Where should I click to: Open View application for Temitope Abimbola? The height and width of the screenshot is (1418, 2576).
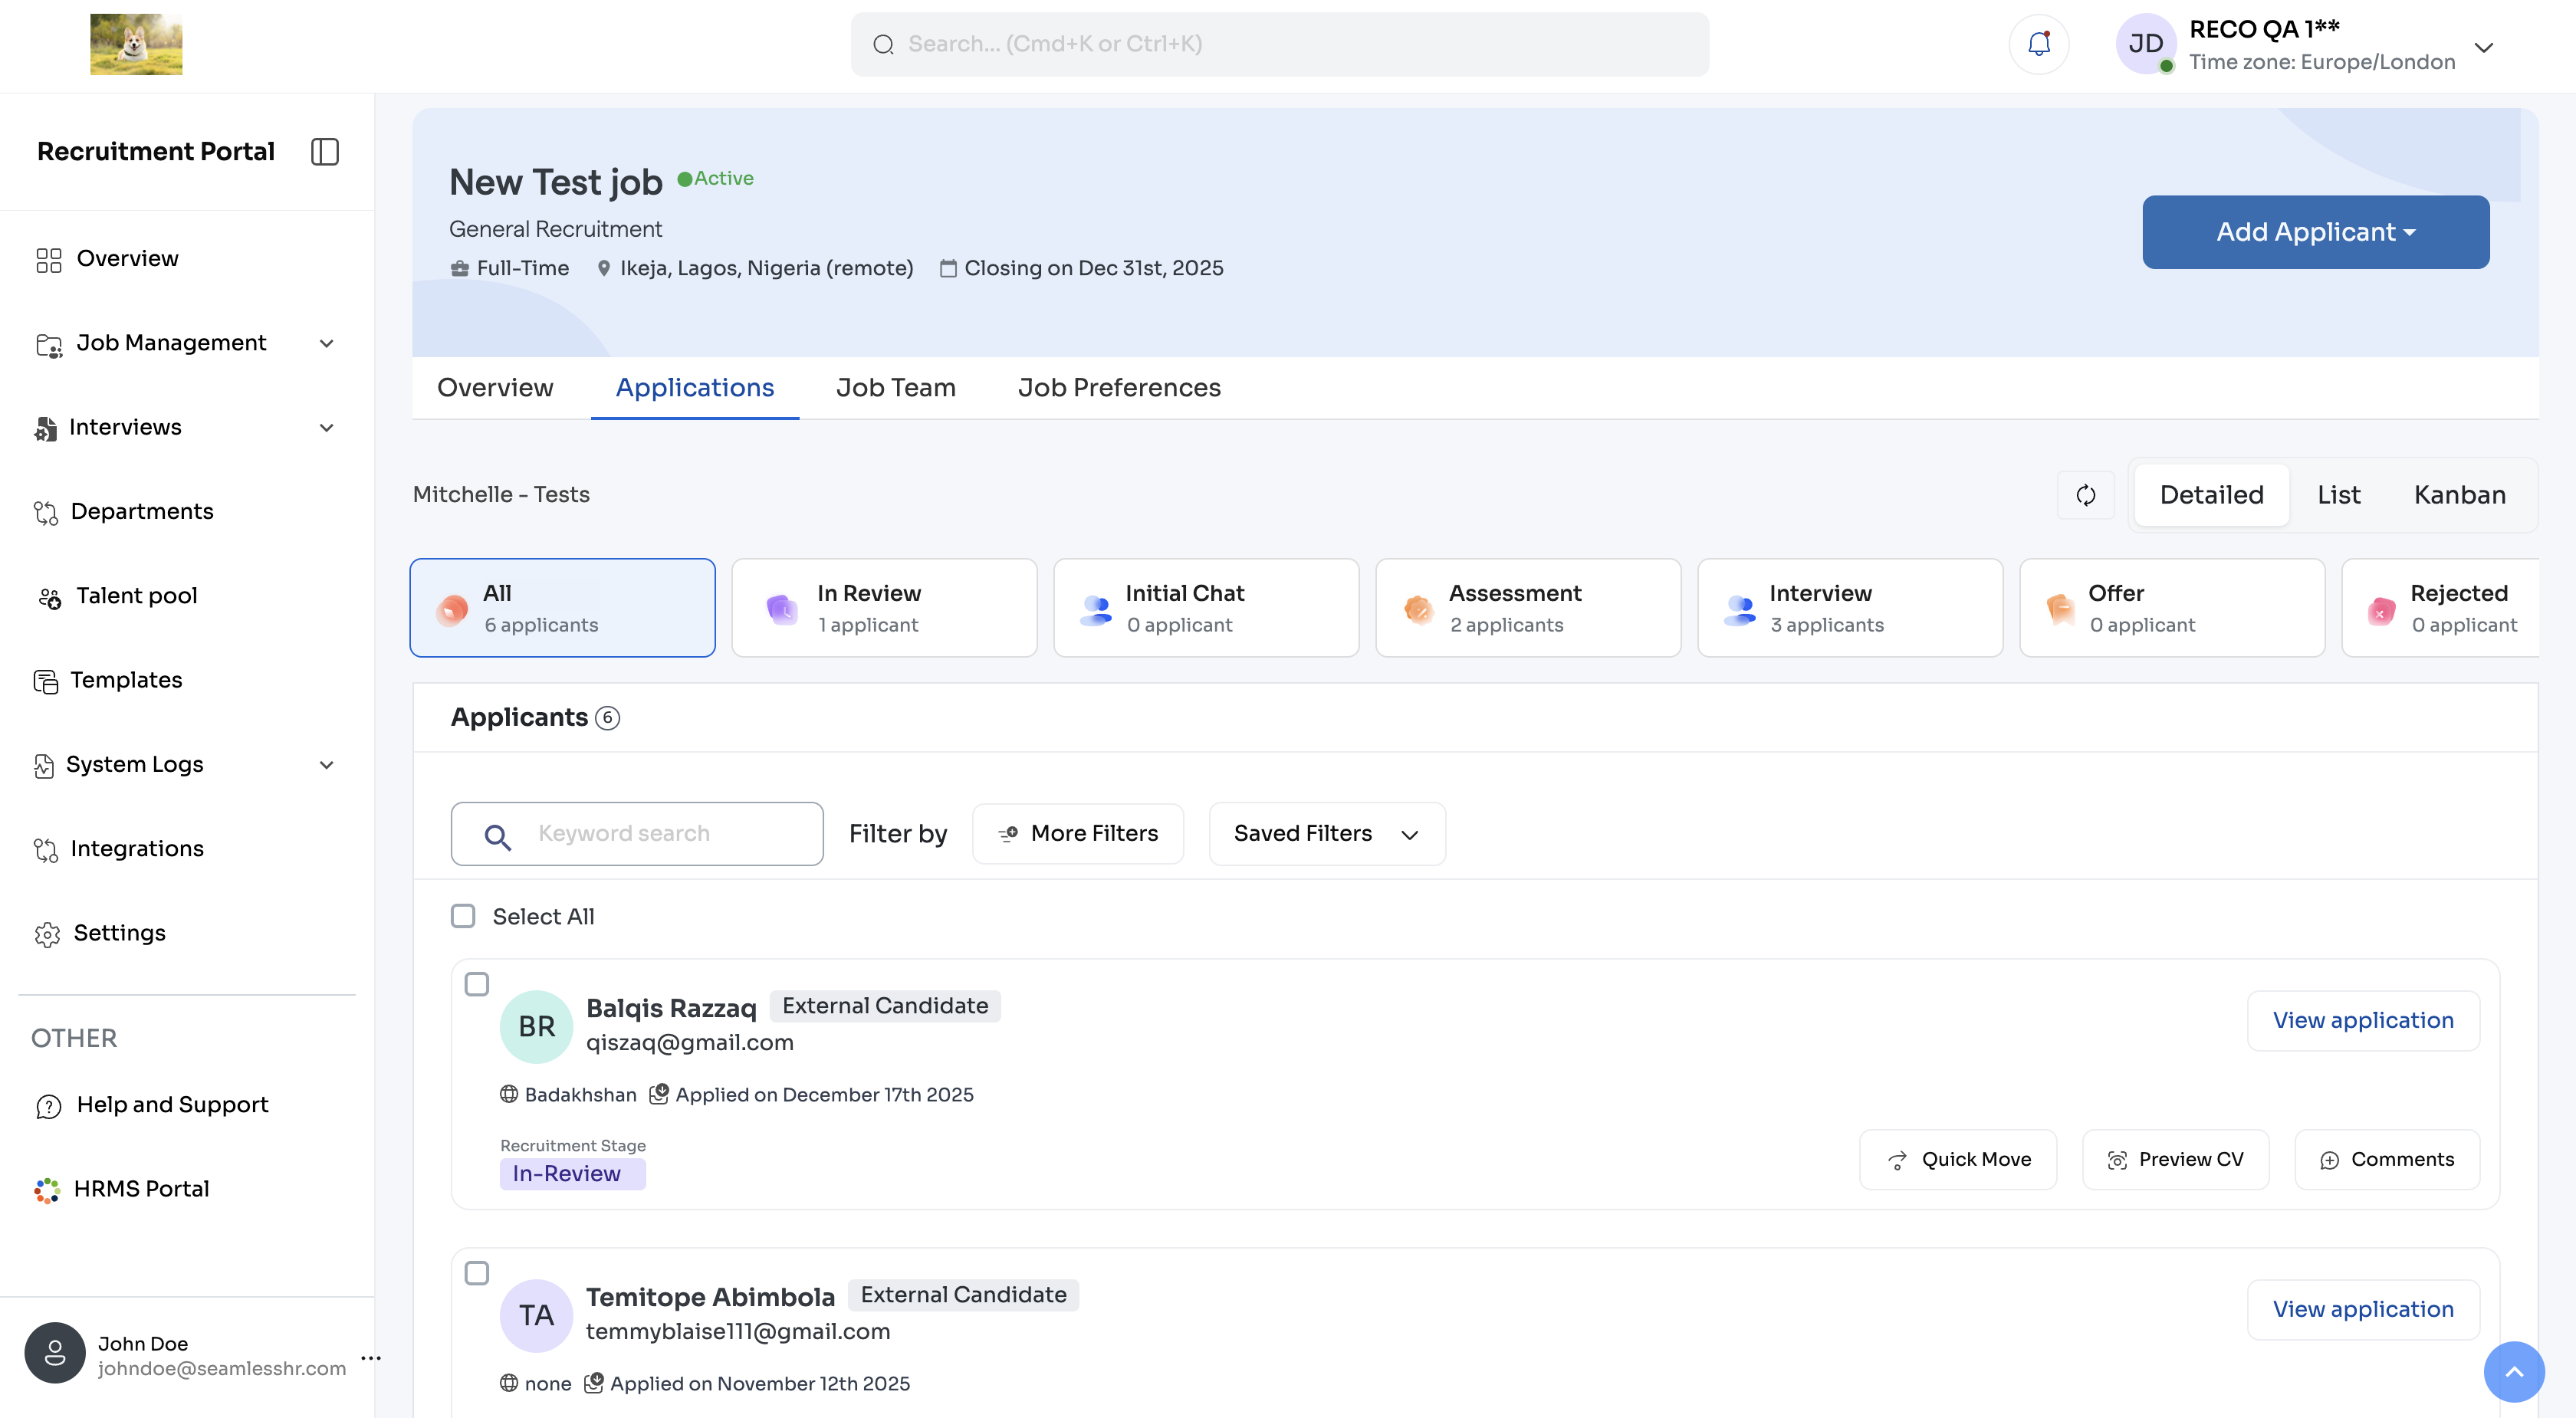(2362, 1309)
